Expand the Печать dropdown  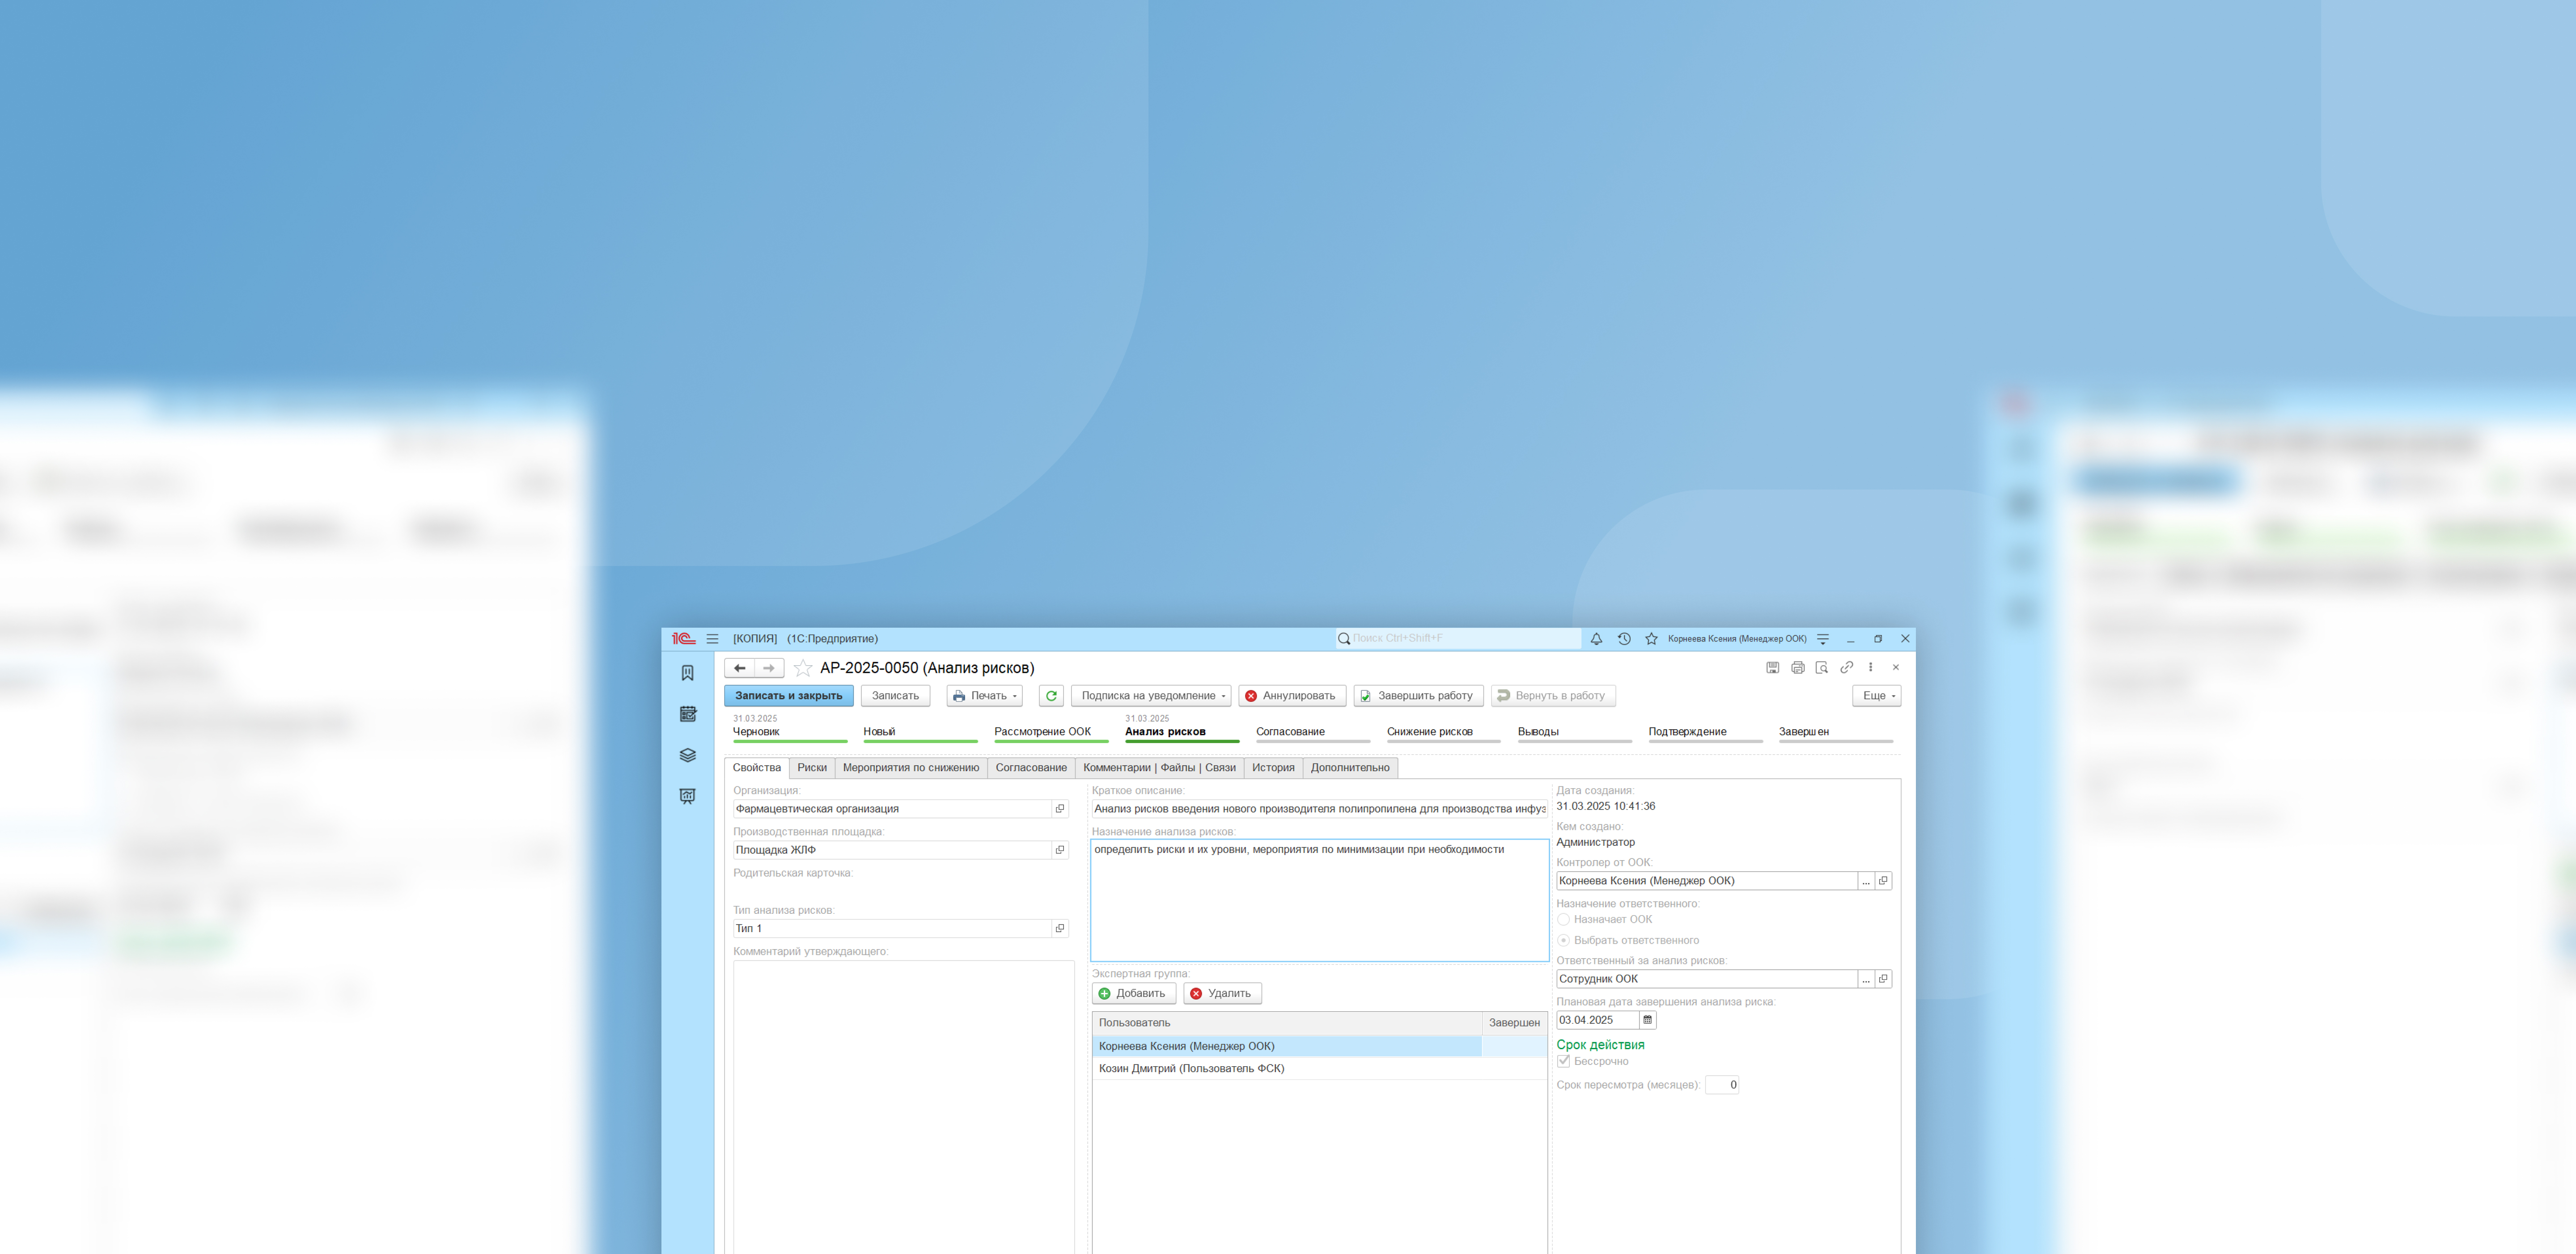pyautogui.click(x=985, y=696)
